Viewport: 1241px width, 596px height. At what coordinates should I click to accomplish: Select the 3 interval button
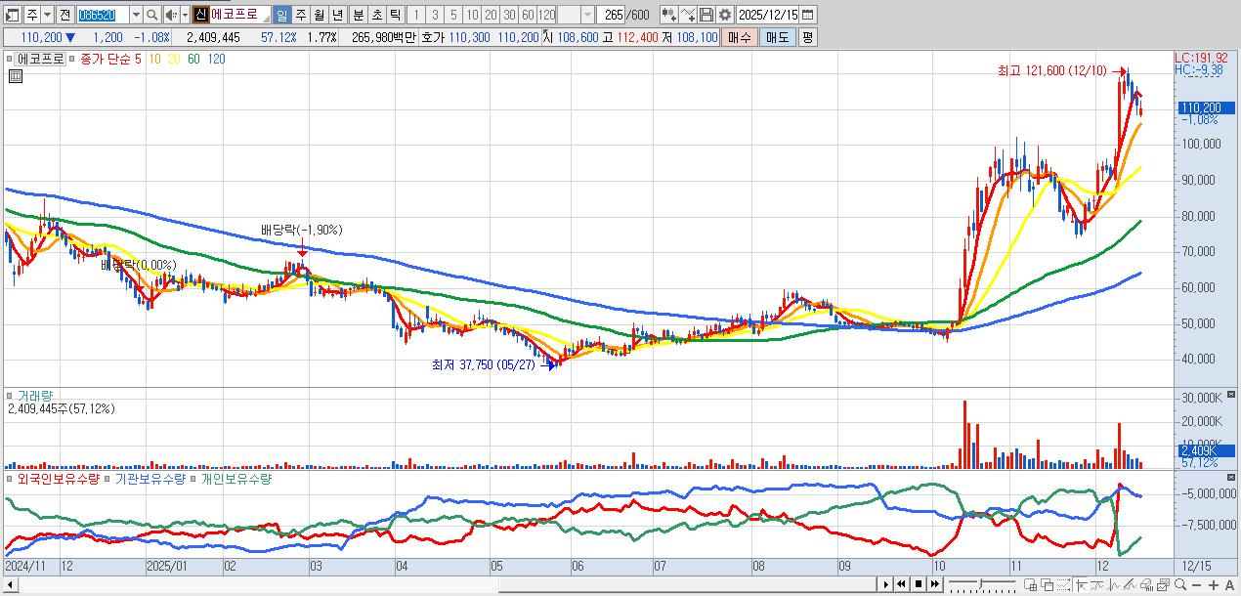tap(435, 15)
